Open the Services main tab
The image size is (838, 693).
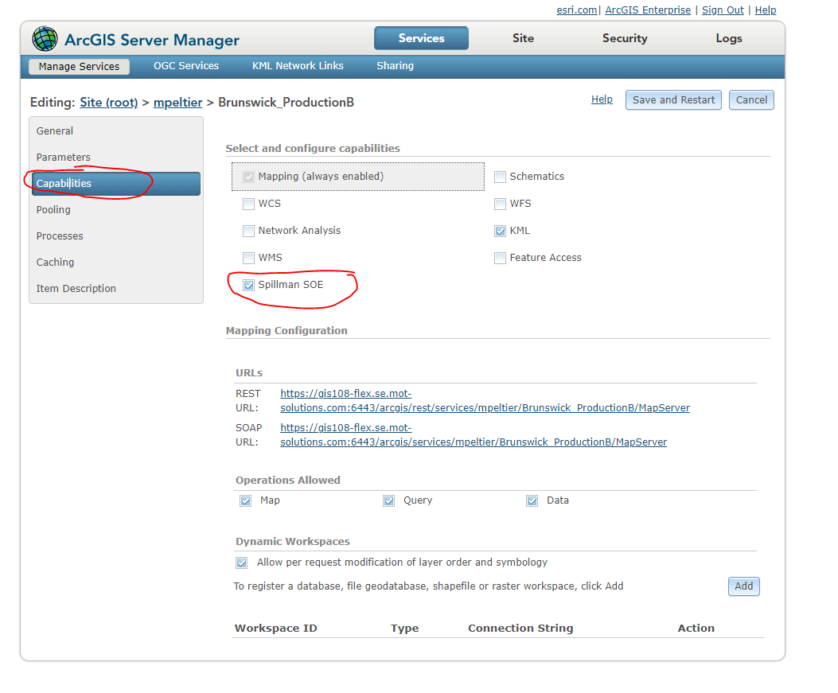click(421, 38)
